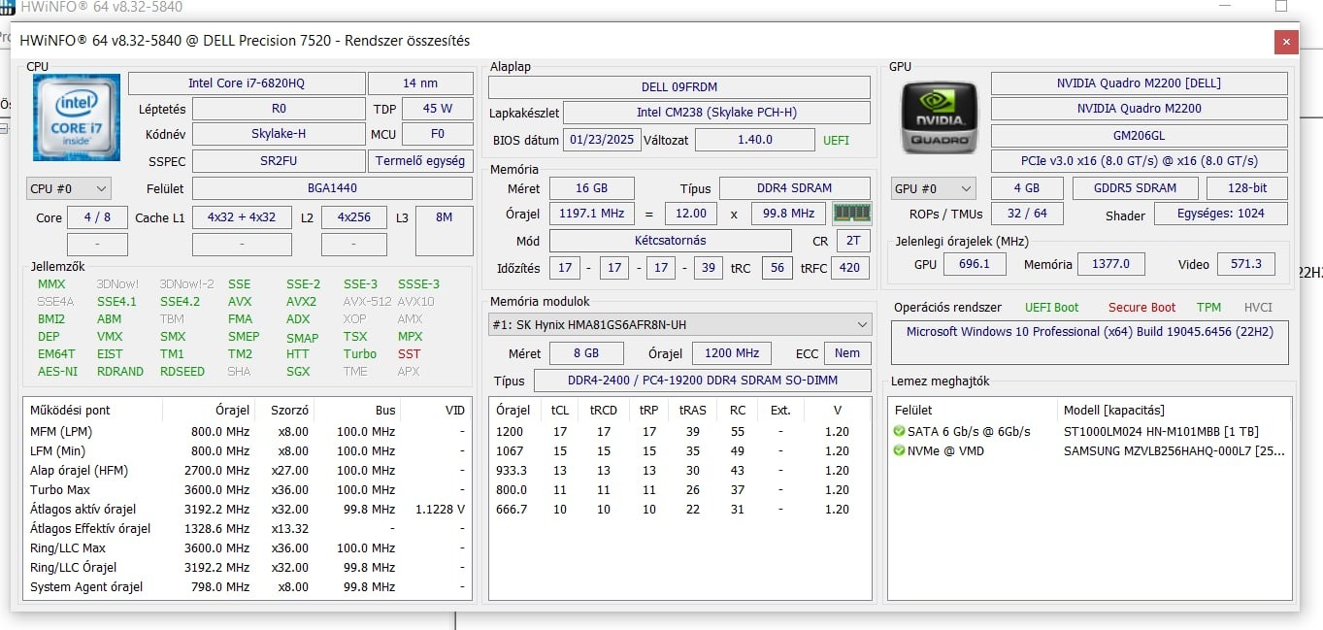This screenshot has height=630, width=1323.
Task: Click the BIOS date 01/23/2025 field
Action: coord(602,140)
